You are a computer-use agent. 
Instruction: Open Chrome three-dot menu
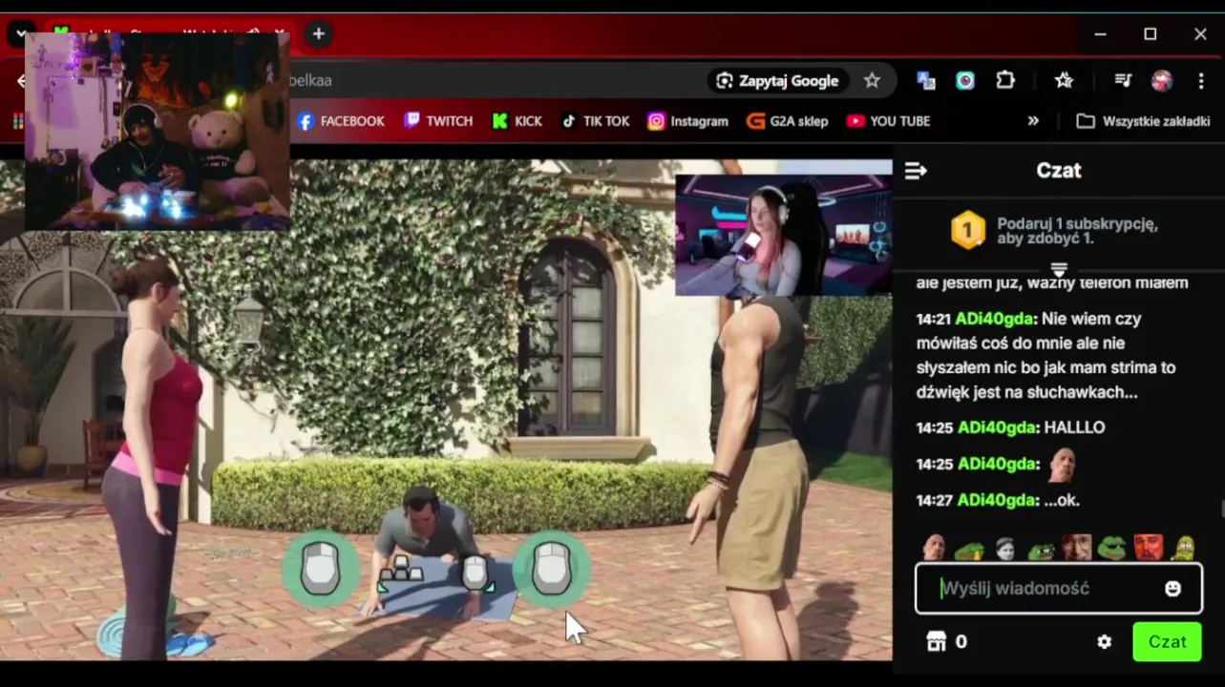1201,80
